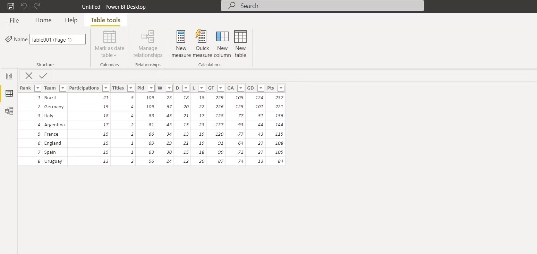Open the Rank column filter dropdown
Screen dimensions: 537x254
[x=38, y=88]
